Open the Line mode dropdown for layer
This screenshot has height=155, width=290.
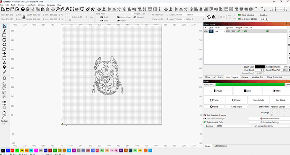point(220,31)
